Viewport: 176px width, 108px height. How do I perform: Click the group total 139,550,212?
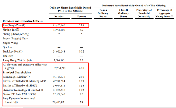59,68
